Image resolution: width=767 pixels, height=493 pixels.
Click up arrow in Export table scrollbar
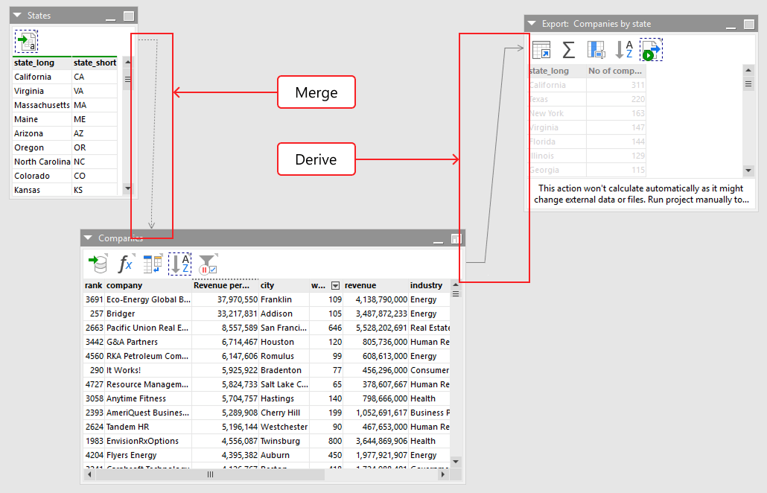click(x=748, y=71)
